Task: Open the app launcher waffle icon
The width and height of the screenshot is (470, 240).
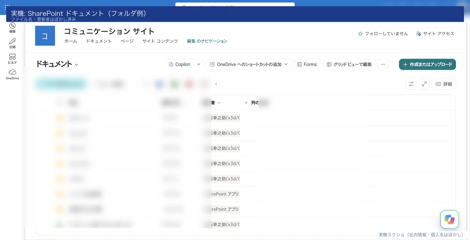Action: (7, 7)
